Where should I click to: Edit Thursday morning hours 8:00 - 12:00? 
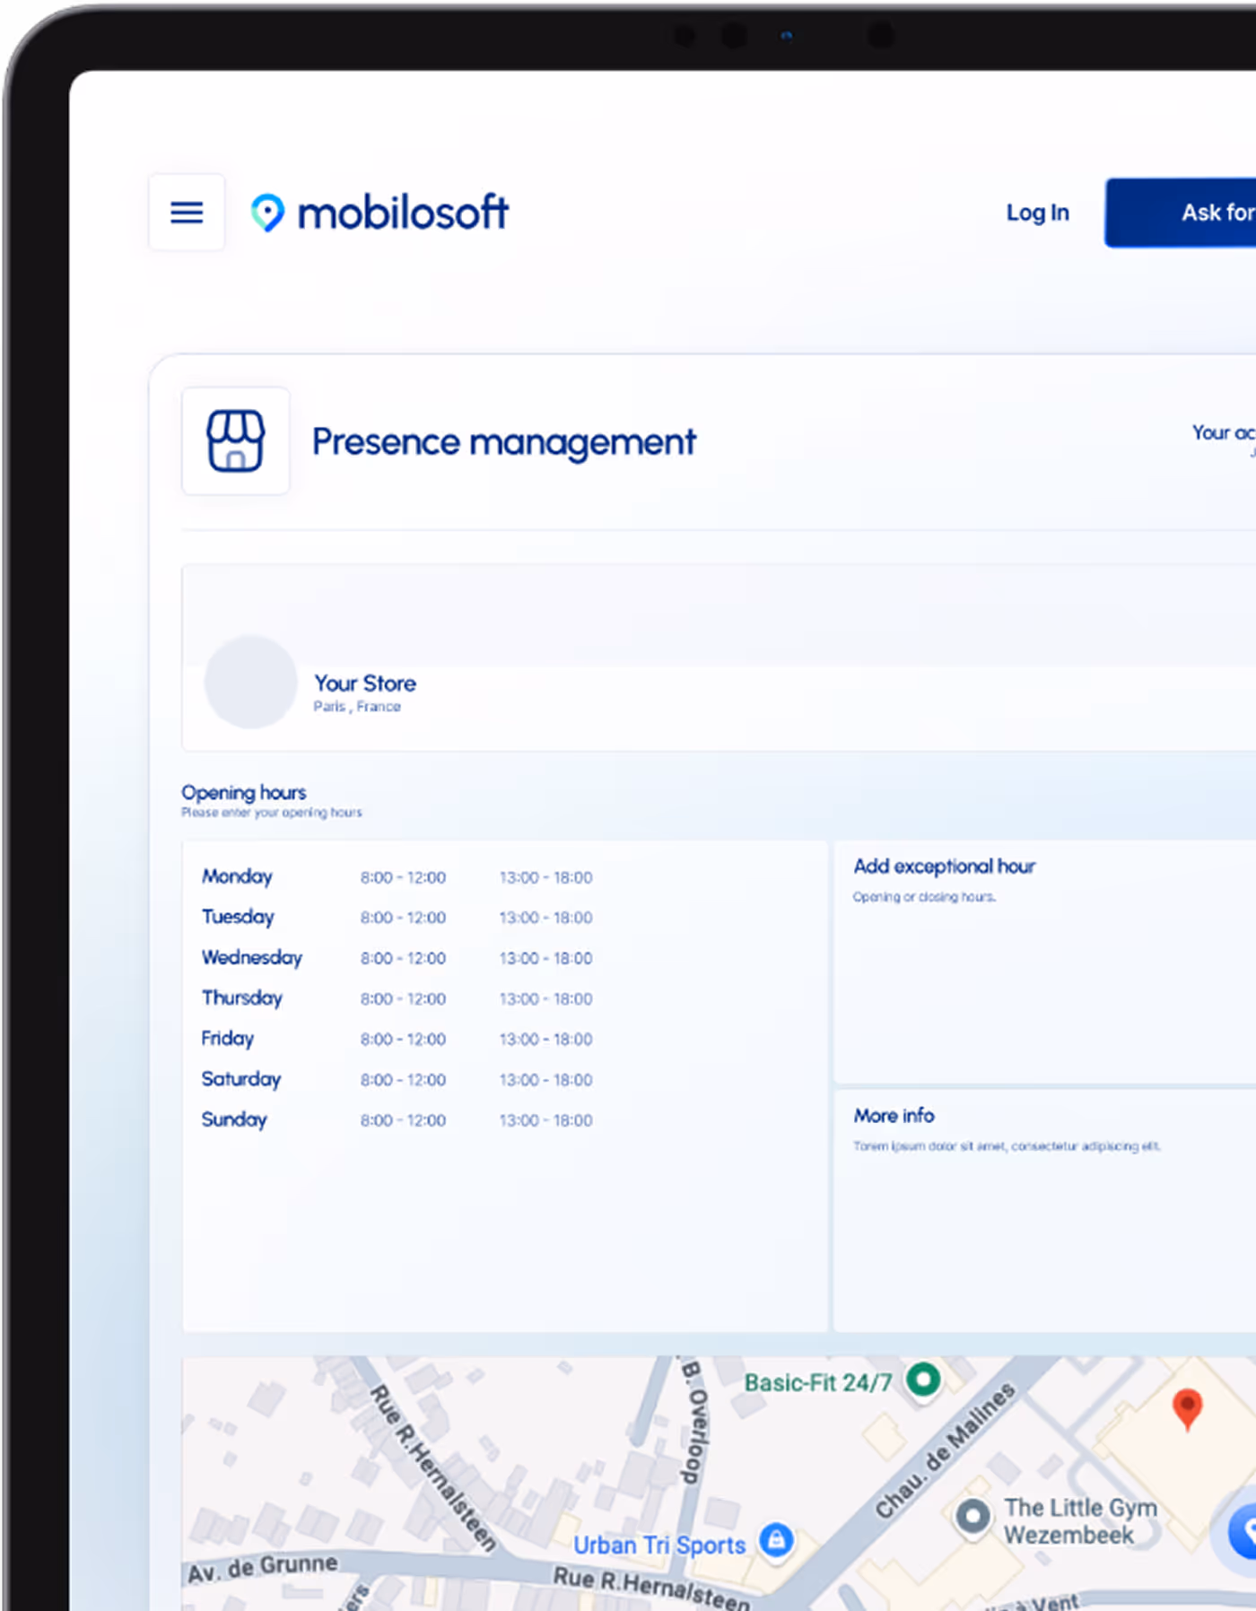(403, 998)
